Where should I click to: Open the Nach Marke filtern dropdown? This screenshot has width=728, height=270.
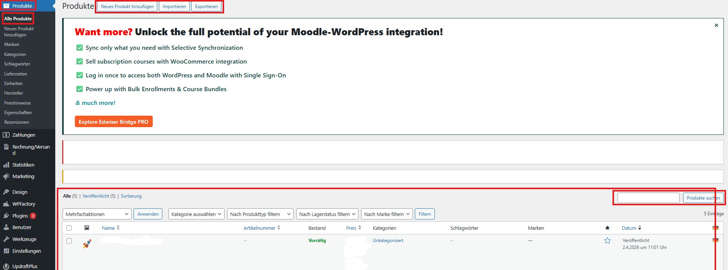click(387, 214)
